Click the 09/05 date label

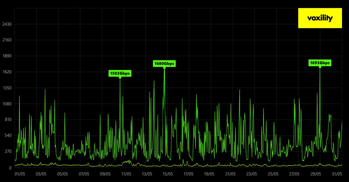click(x=105, y=174)
